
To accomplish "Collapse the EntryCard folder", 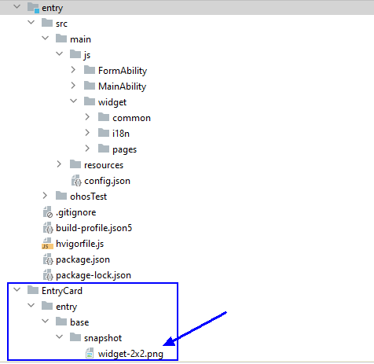I will click(x=17, y=289).
